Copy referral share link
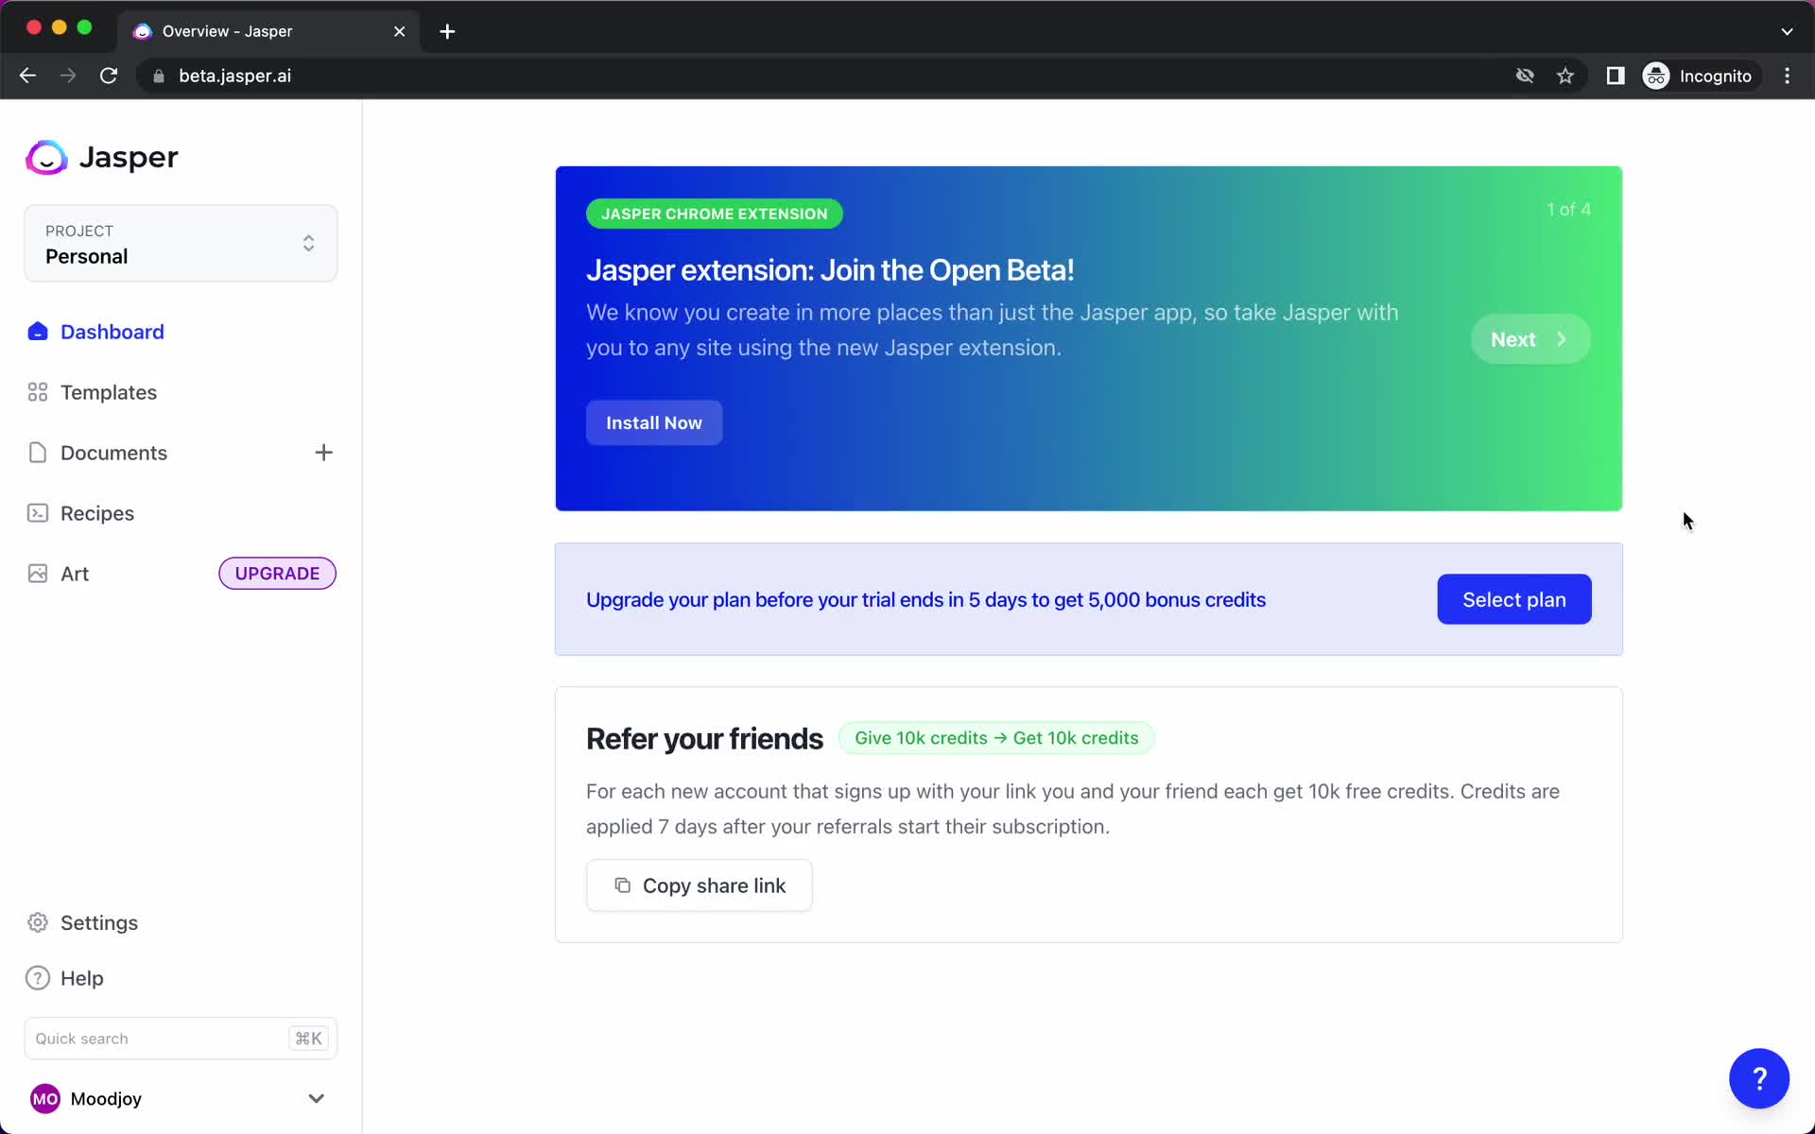The width and height of the screenshot is (1815, 1134). 700,885
